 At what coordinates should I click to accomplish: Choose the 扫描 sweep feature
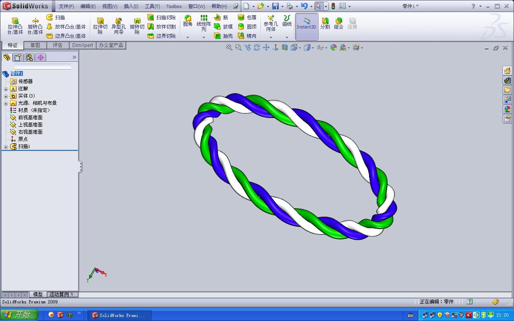[56, 18]
